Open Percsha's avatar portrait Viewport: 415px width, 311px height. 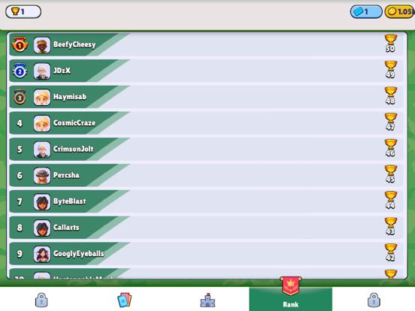coord(42,175)
